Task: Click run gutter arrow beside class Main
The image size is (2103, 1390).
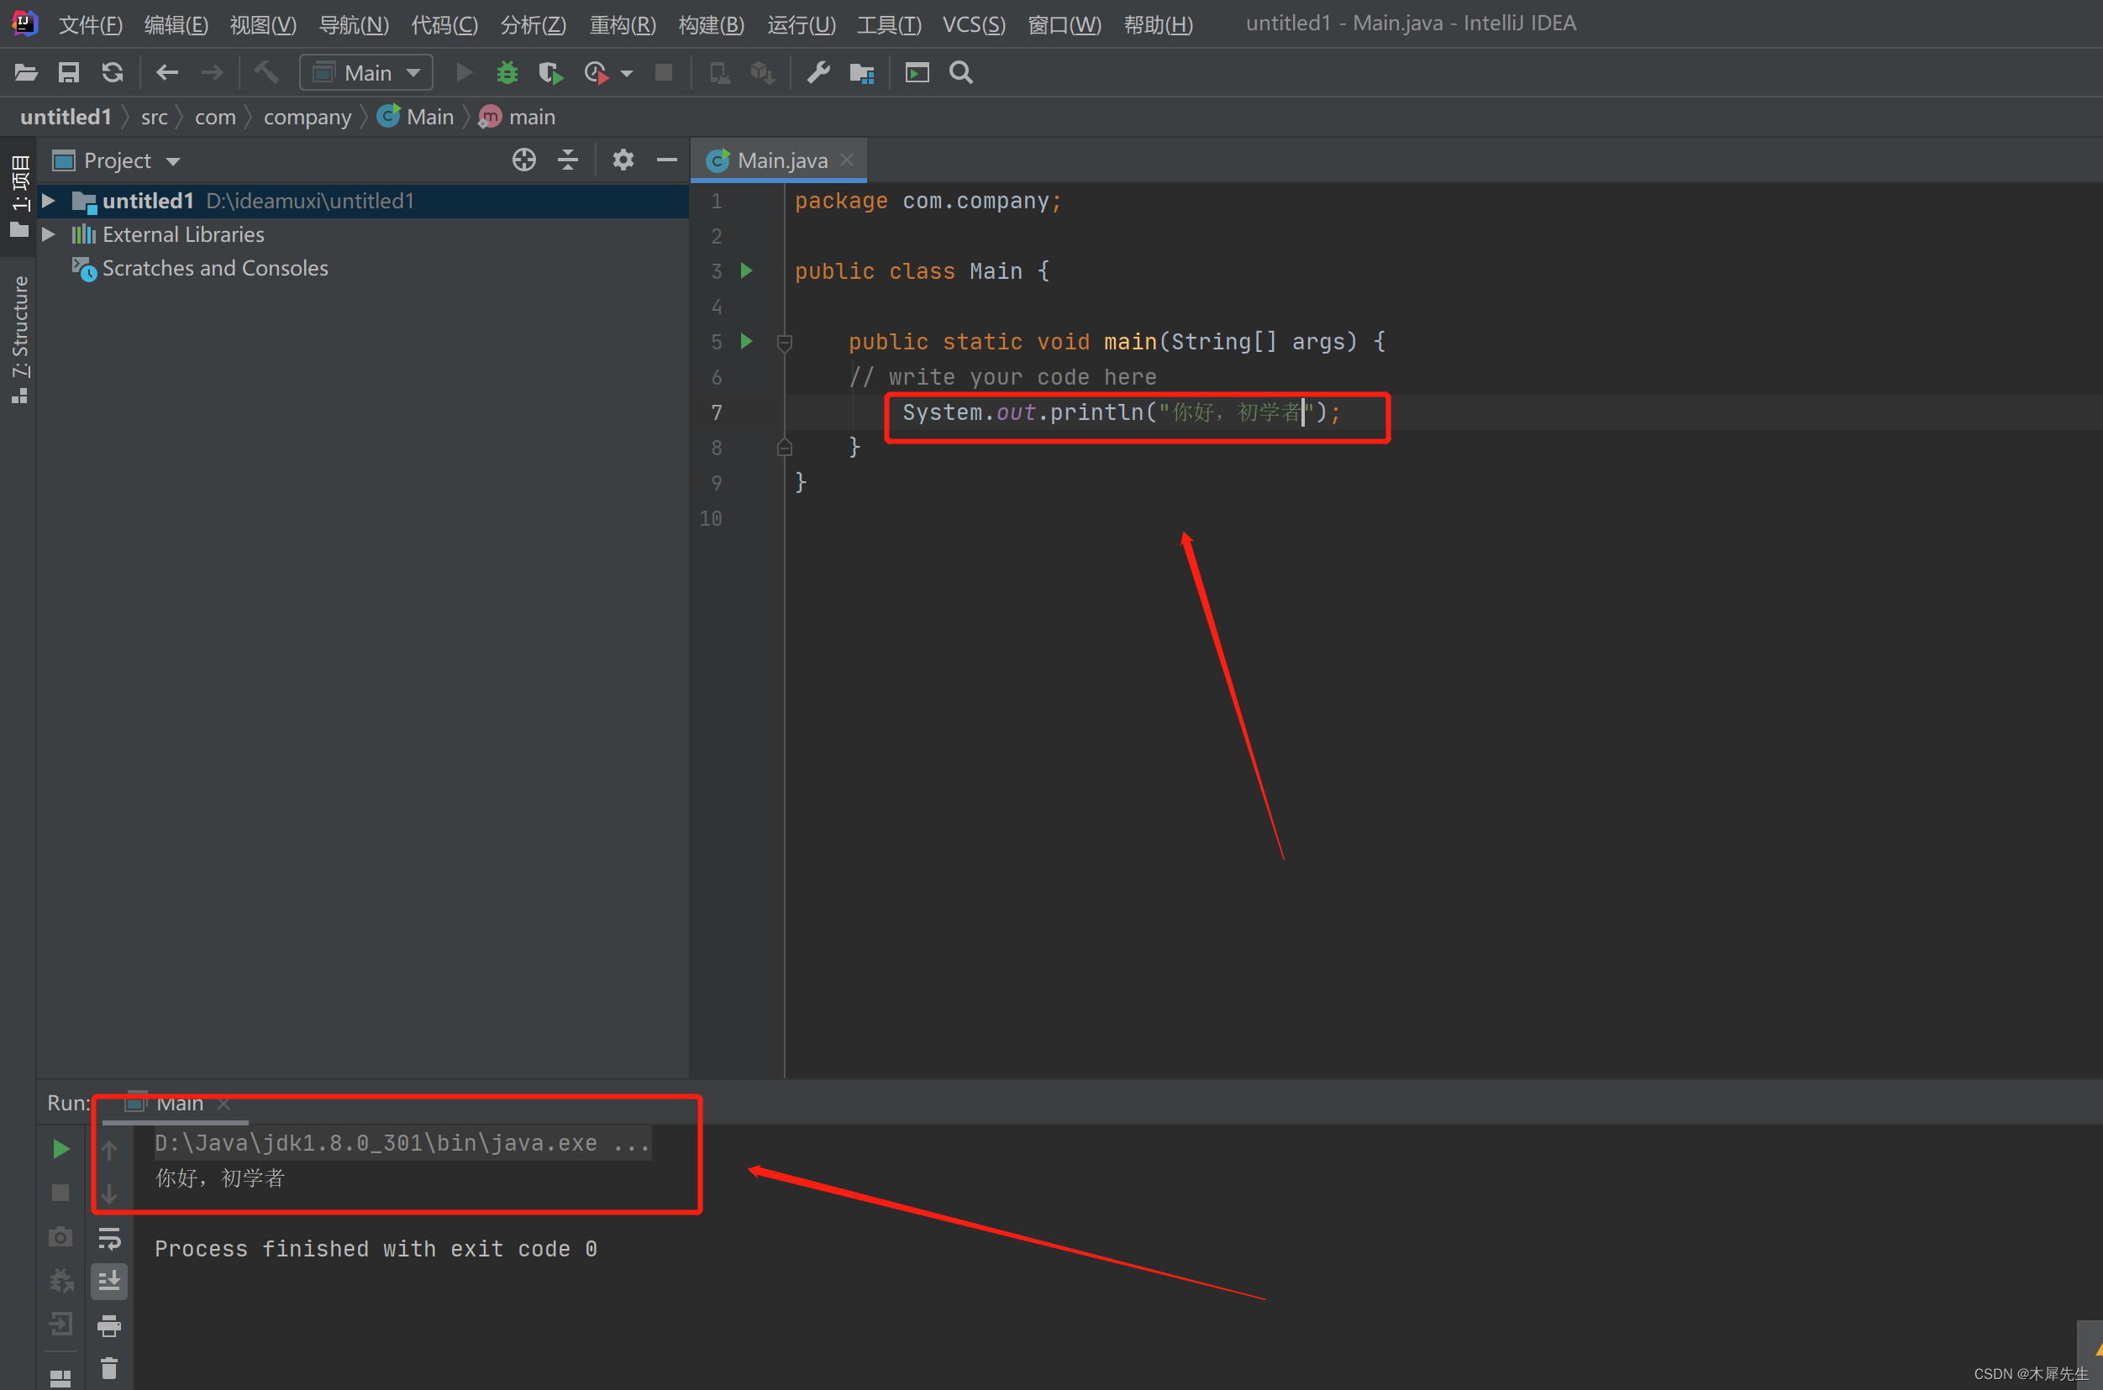Action: [x=747, y=271]
